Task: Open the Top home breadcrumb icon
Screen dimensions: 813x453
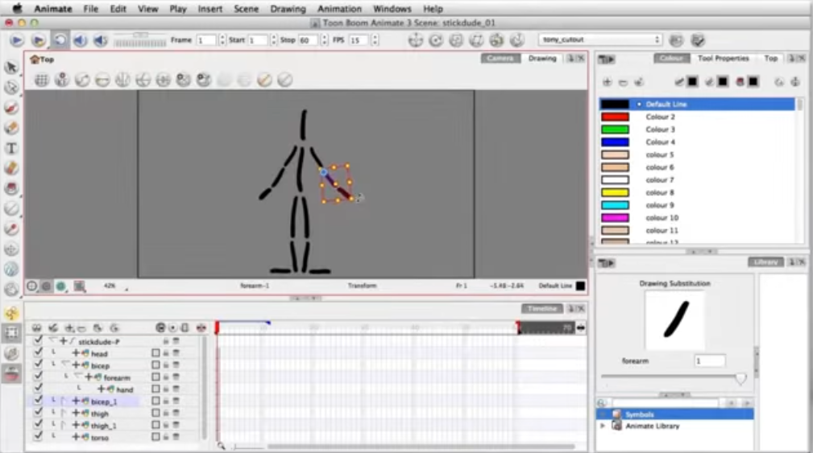Action: point(35,59)
